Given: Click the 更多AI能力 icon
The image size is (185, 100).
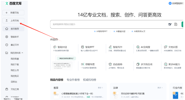Looking at the screenshot, I should [x=166, y=64].
